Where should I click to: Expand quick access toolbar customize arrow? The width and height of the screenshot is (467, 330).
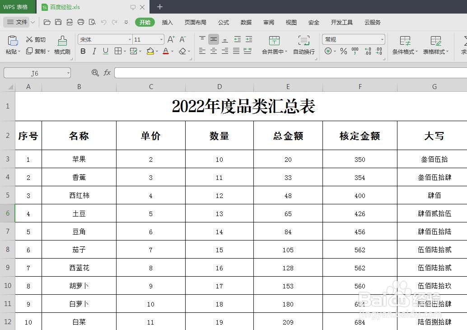[126, 22]
